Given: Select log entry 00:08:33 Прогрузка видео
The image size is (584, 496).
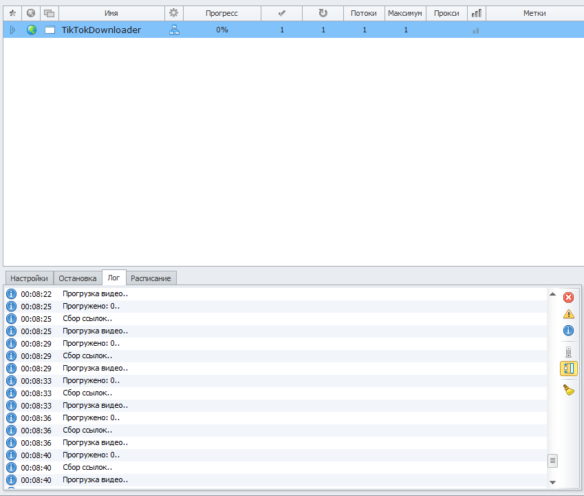Looking at the screenshot, I should coord(276,405).
